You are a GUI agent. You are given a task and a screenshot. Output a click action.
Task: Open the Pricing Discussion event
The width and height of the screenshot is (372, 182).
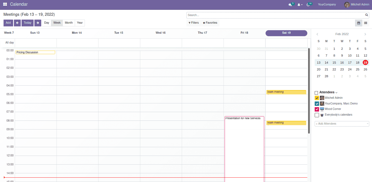(35, 53)
